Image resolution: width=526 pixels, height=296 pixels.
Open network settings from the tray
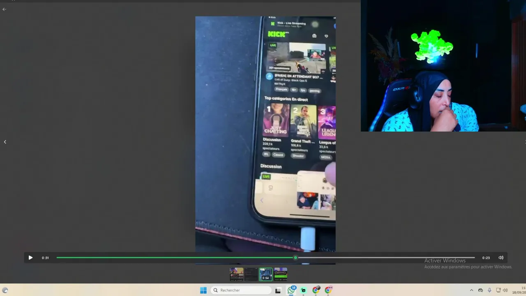point(498,290)
